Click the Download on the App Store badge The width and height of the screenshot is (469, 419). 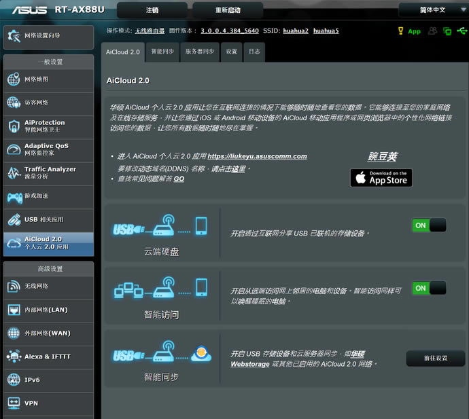[x=381, y=178]
